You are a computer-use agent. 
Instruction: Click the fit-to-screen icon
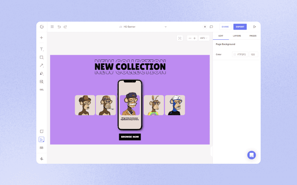coord(180,38)
